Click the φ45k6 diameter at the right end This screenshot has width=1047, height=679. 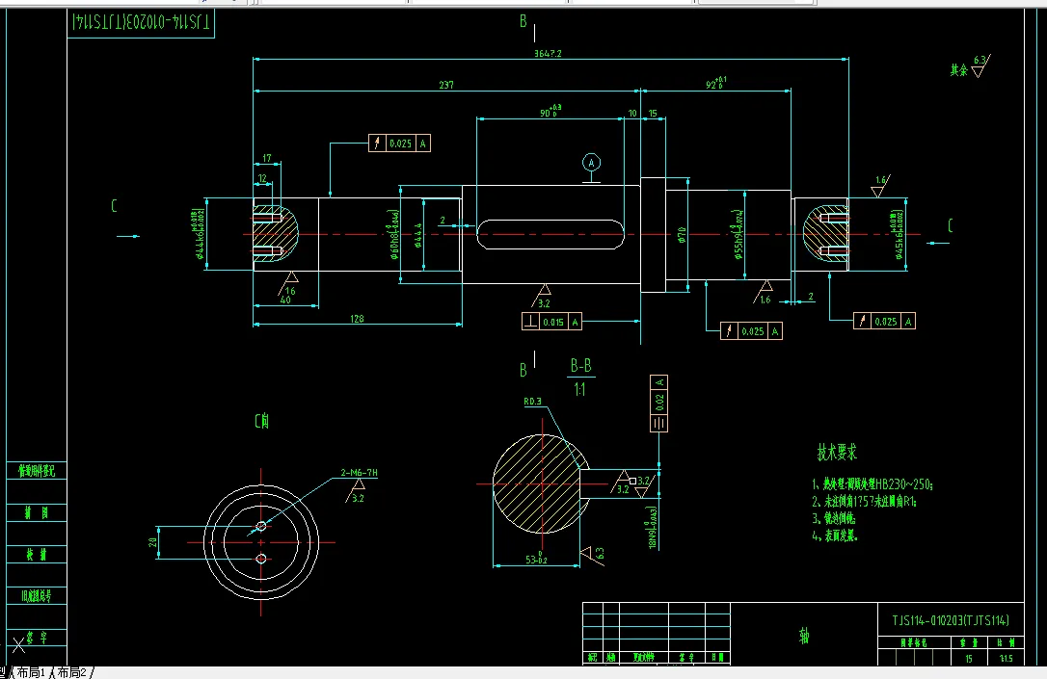(x=899, y=235)
